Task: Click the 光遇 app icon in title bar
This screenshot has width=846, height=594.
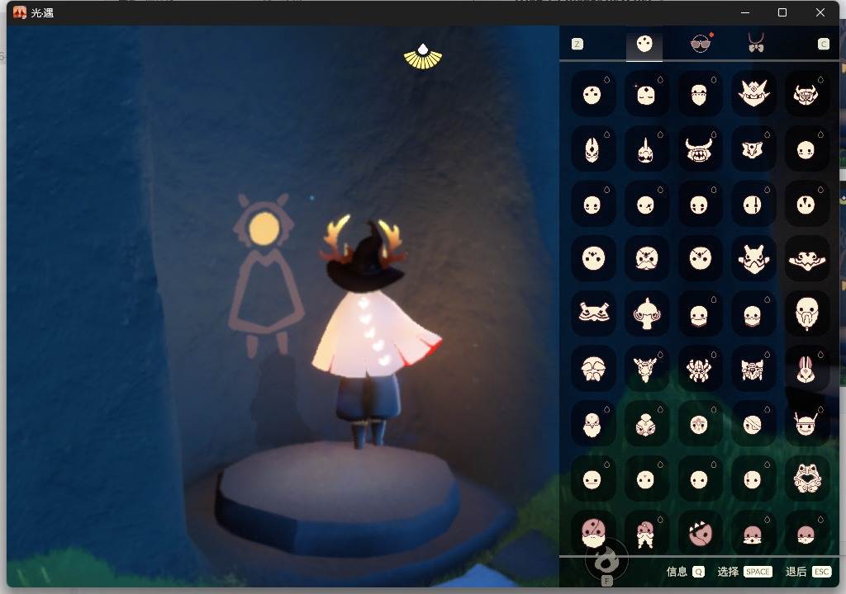Action: pyautogui.click(x=20, y=12)
